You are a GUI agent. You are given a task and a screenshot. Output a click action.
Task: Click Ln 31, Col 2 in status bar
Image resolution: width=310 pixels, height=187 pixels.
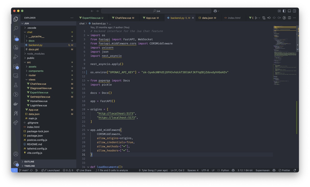tap(177, 170)
